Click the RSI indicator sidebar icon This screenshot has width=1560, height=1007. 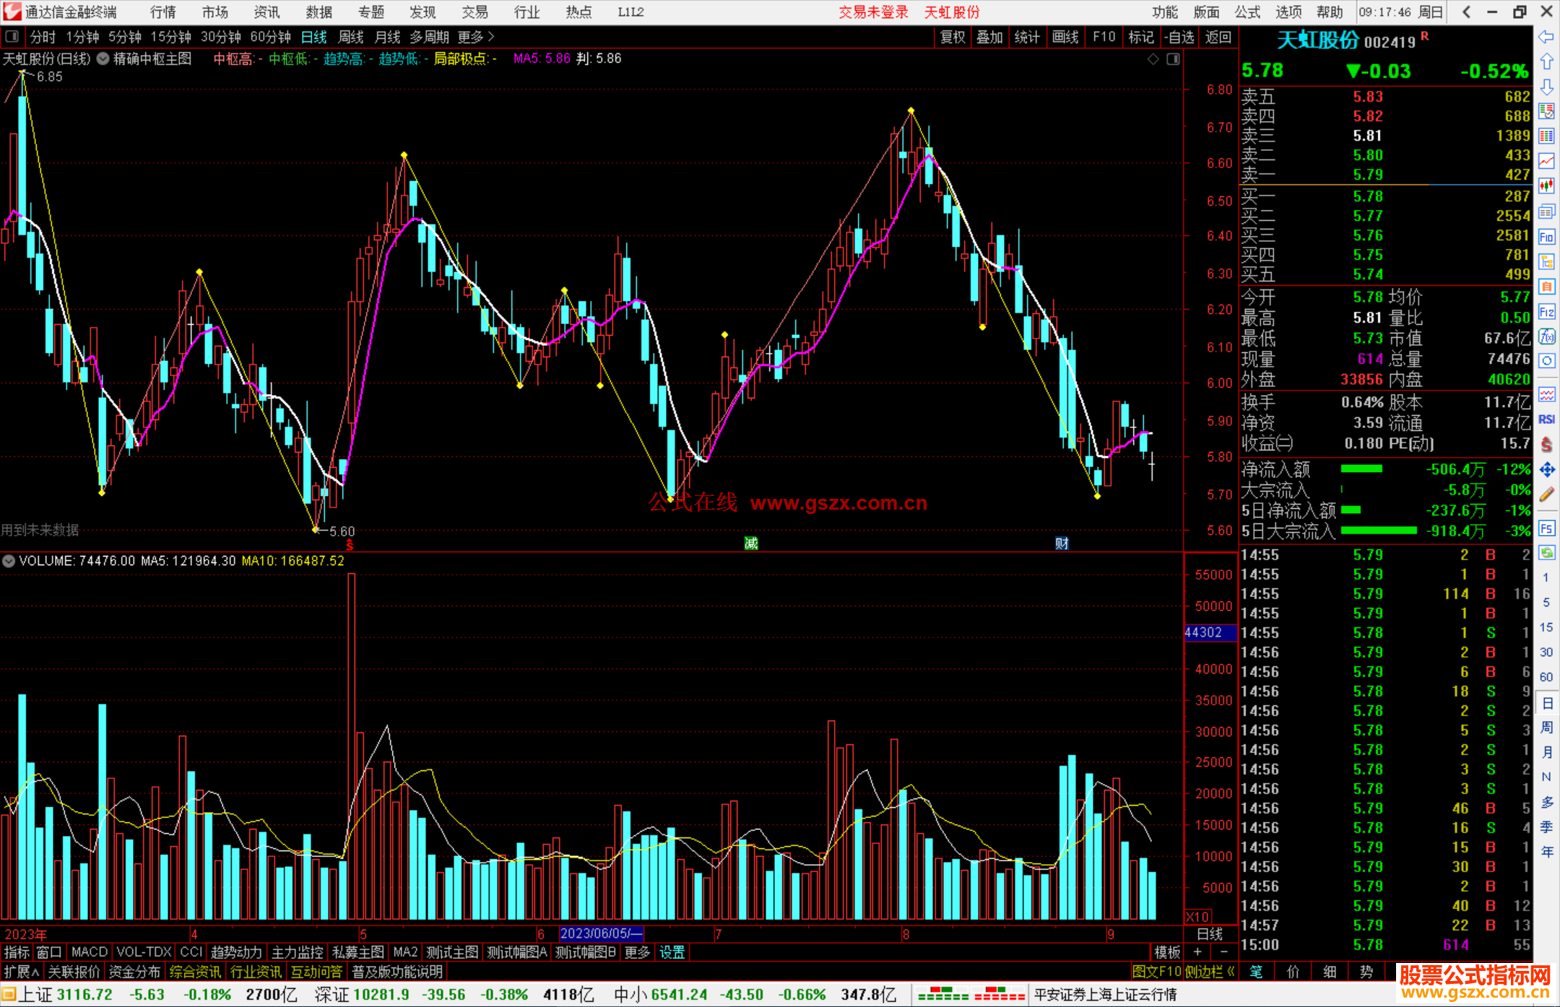point(1546,419)
